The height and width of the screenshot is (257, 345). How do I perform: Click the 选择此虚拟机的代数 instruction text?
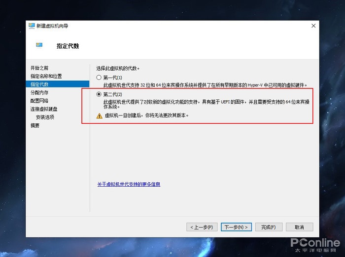118,68
